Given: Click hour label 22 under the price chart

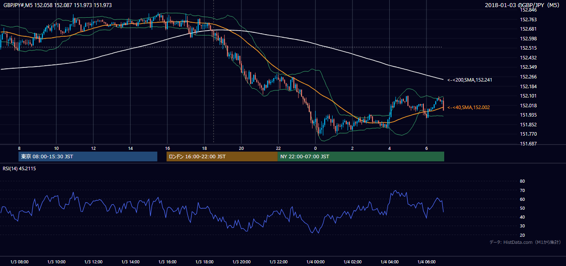Looking at the screenshot, I should click(x=279, y=148).
